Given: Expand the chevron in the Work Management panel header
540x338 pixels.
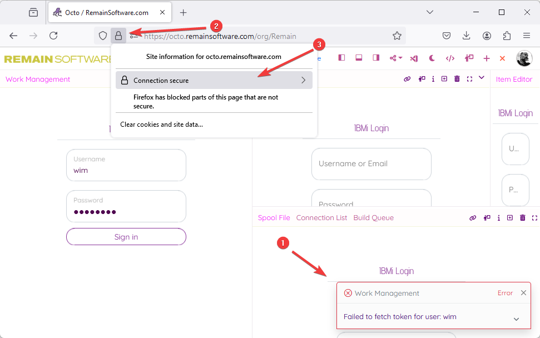Looking at the screenshot, I should [482, 78].
